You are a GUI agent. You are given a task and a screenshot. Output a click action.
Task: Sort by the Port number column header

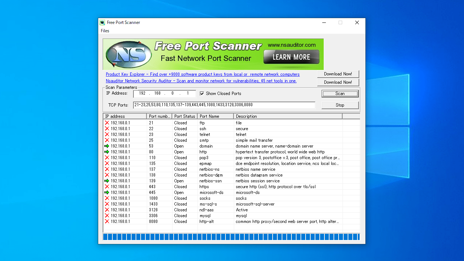(x=159, y=116)
